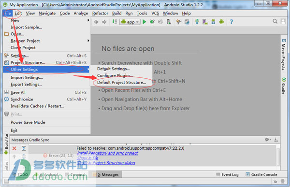The image size is (290, 187).
Task: Open the Edit menu
Action: point(18,14)
